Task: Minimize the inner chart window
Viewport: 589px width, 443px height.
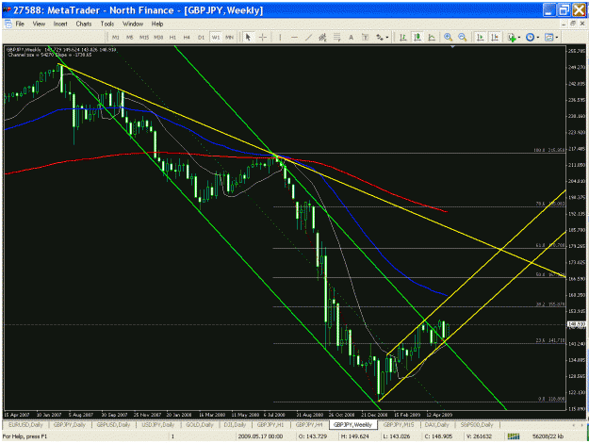Action: click(564, 24)
